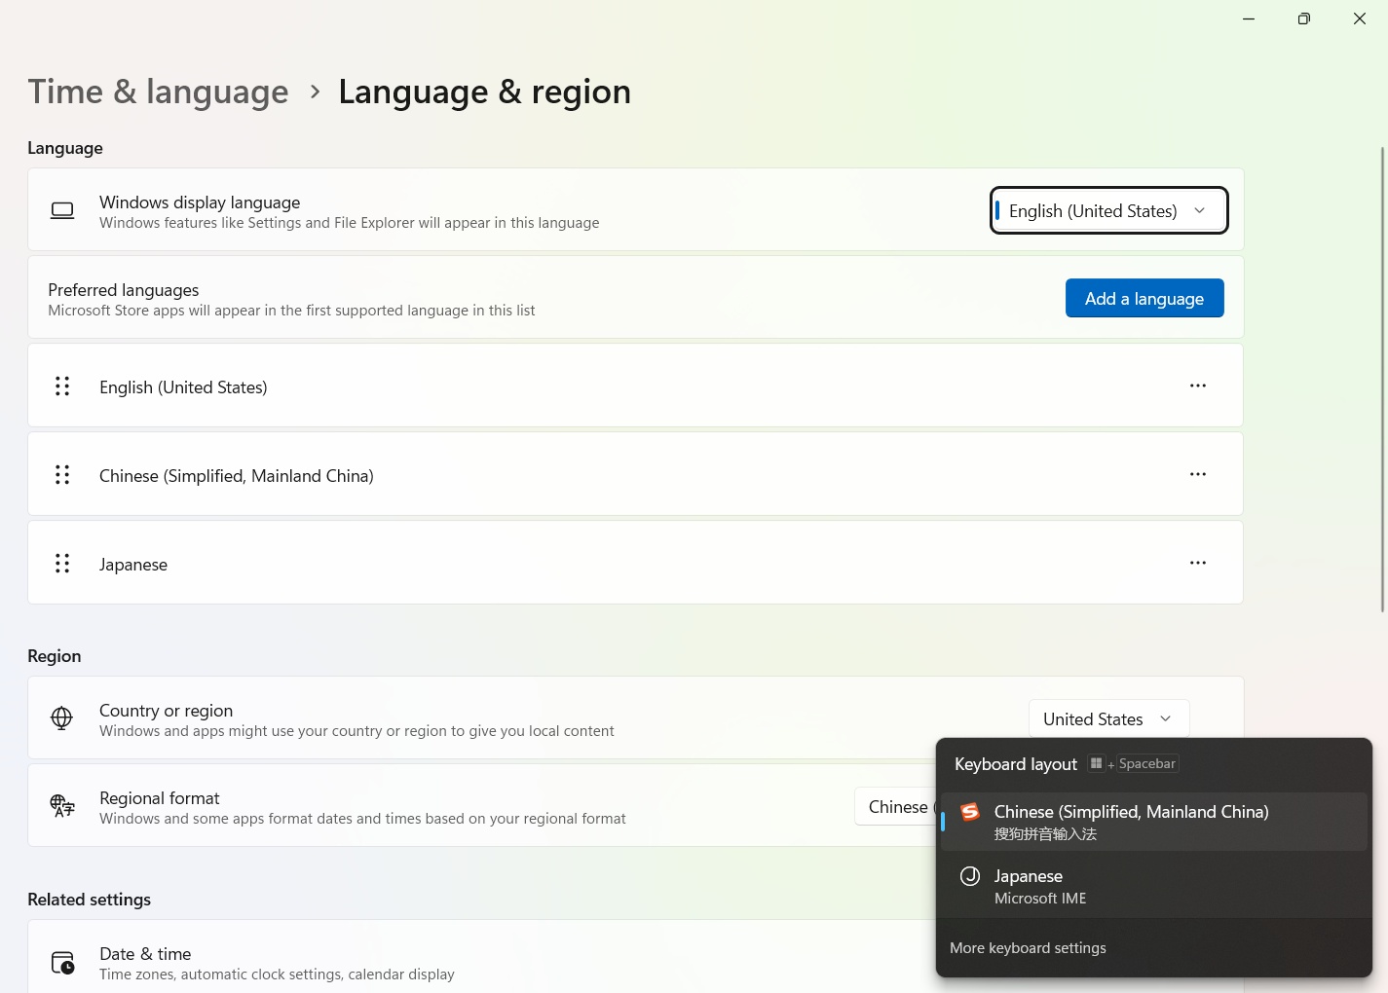Click the Regional format row label

tap(160, 798)
